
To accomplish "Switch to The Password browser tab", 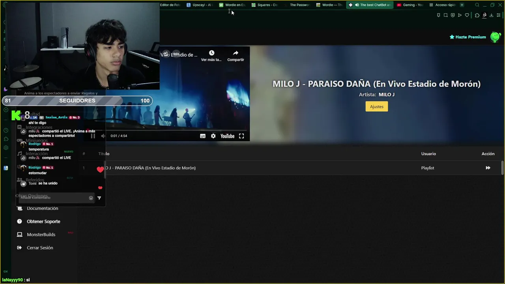I will coord(297,5).
